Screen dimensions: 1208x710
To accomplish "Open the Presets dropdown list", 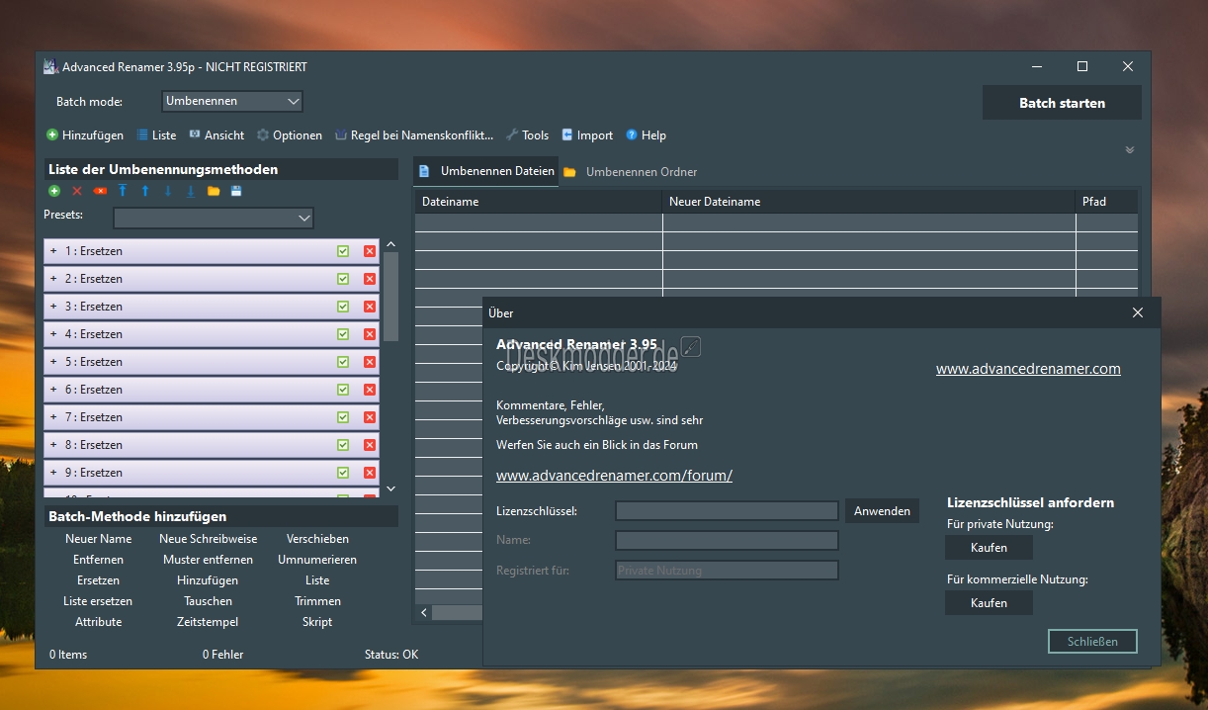I will 214,218.
